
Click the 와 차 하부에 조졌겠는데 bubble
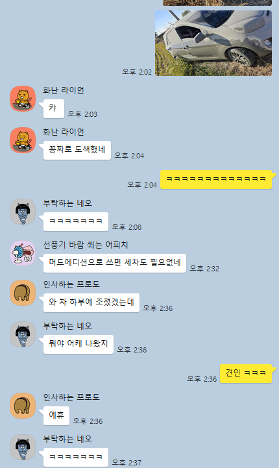click(91, 302)
